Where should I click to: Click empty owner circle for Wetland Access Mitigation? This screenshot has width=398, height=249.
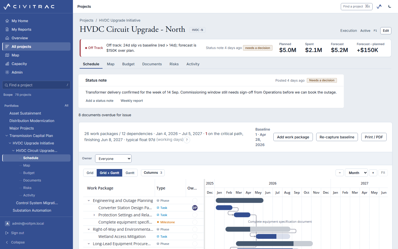coord(195,237)
